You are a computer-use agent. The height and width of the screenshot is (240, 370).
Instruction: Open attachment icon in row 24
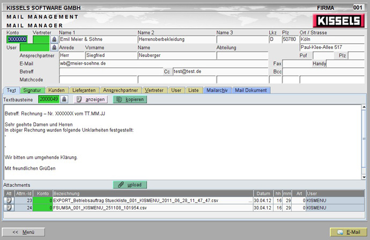[9, 208]
